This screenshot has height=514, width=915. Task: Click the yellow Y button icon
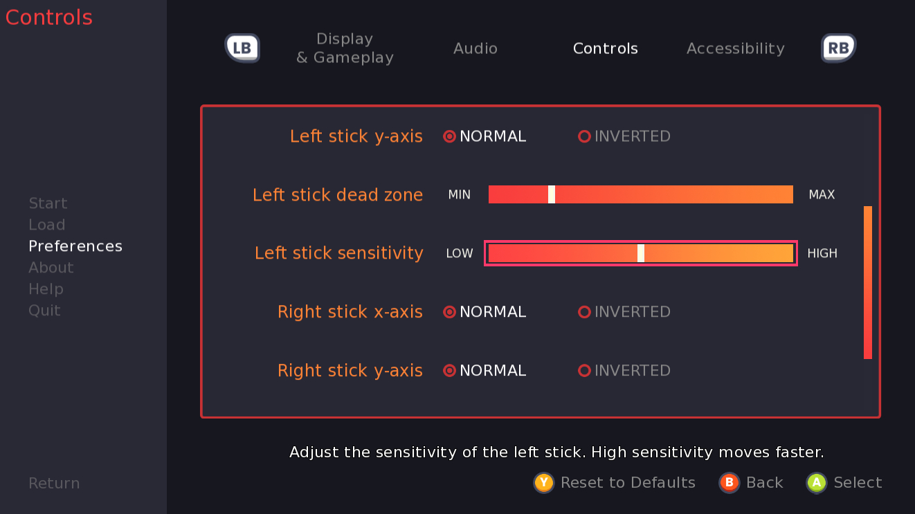[x=543, y=483]
